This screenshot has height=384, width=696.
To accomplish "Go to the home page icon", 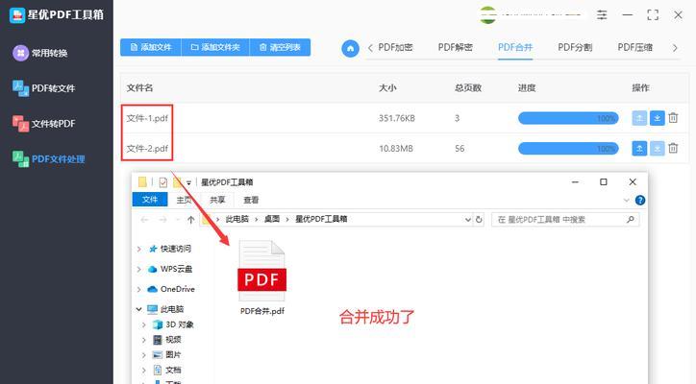I will 350,48.
